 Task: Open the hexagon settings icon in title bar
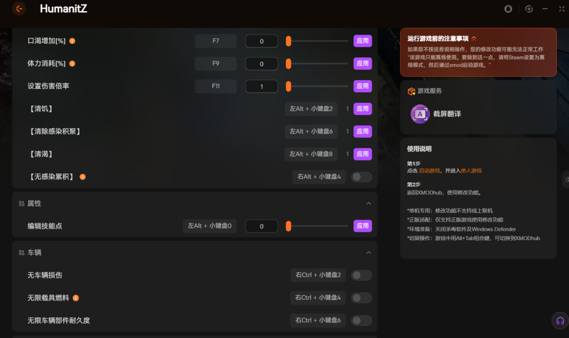[529, 9]
